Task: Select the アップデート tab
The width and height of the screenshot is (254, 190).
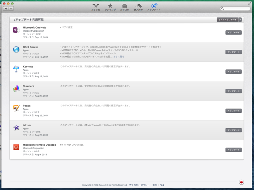Action: [154, 7]
